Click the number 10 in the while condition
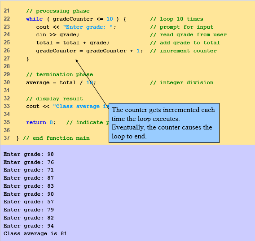The image size is (255, 241). [110, 19]
